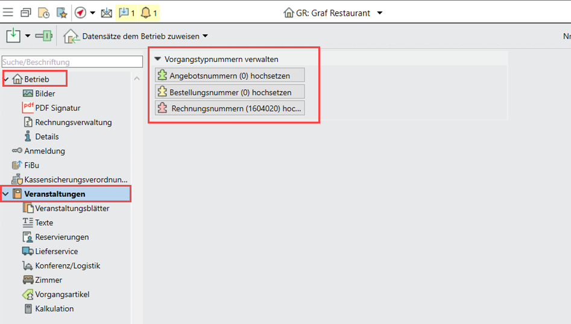
Task: Open the mail inbox envelope icon
Action: pyautogui.click(x=106, y=13)
